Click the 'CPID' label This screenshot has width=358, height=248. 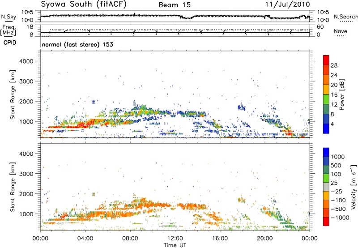(x=10, y=43)
